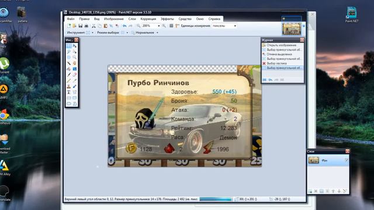Open the Файл menu
Image resolution: width=374 pixels, height=210 pixels.
coord(71,19)
